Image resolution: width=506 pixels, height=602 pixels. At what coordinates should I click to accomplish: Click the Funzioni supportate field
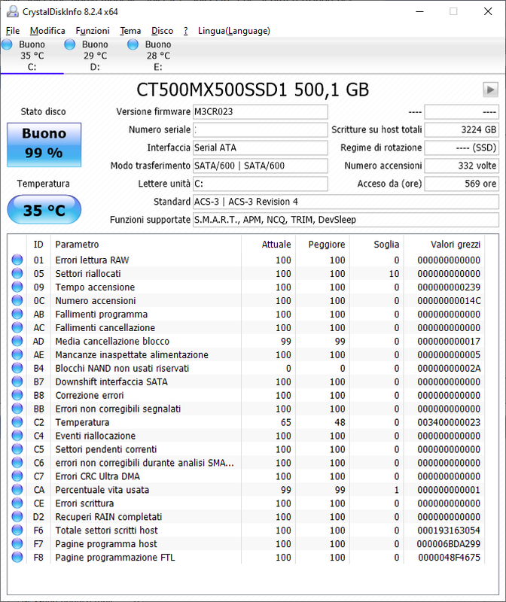pyautogui.click(x=346, y=220)
